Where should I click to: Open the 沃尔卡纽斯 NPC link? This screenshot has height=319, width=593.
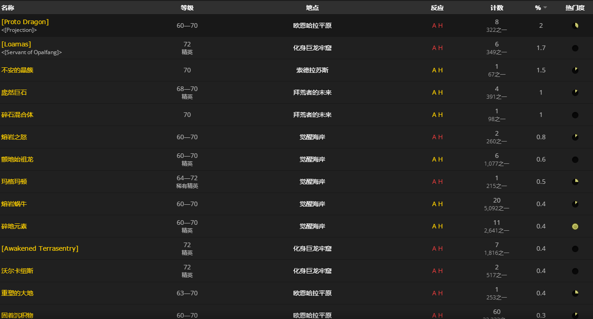(x=17, y=271)
